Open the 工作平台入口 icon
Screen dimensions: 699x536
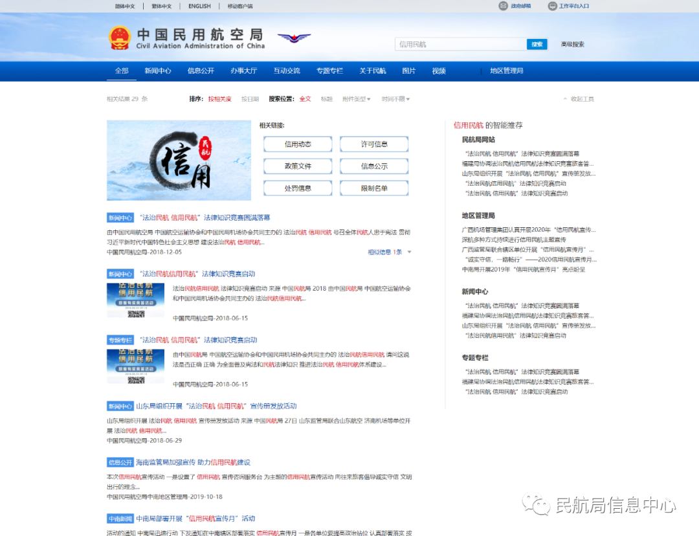click(x=552, y=6)
